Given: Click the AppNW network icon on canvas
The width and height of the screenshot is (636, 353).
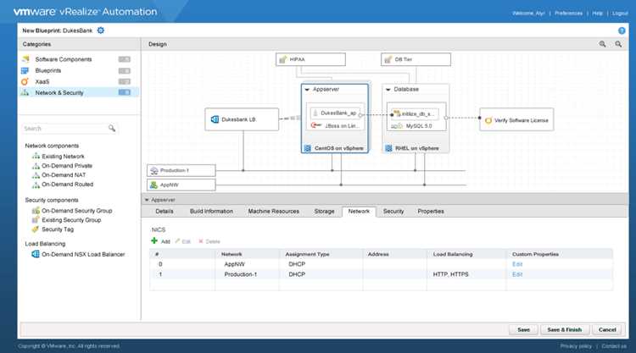Looking at the screenshot, I should point(154,185).
